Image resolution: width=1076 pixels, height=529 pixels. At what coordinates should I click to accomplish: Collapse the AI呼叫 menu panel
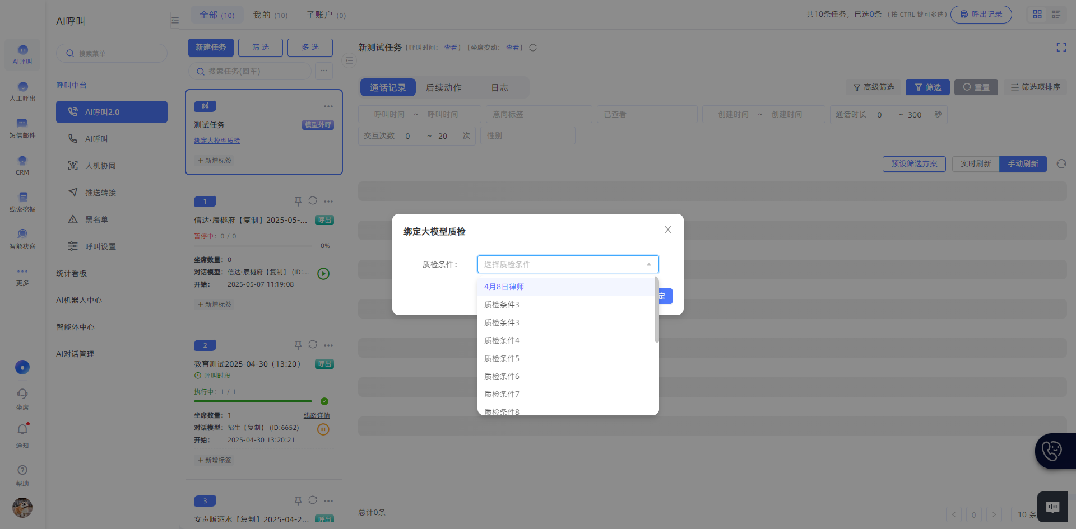coord(175,20)
